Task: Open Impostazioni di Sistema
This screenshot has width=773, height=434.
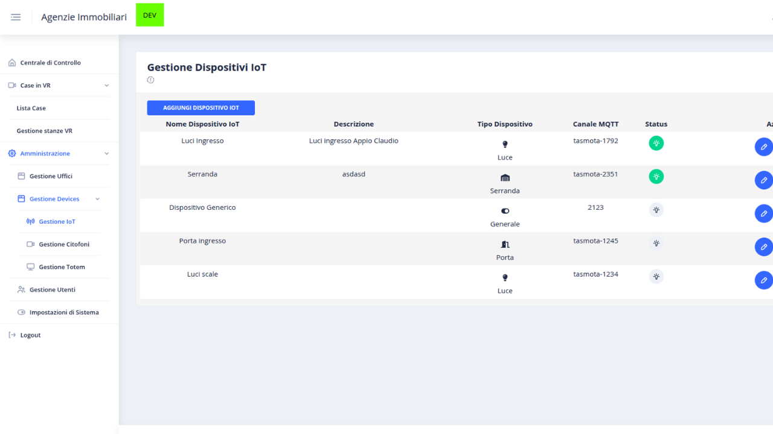Action: [x=63, y=312]
